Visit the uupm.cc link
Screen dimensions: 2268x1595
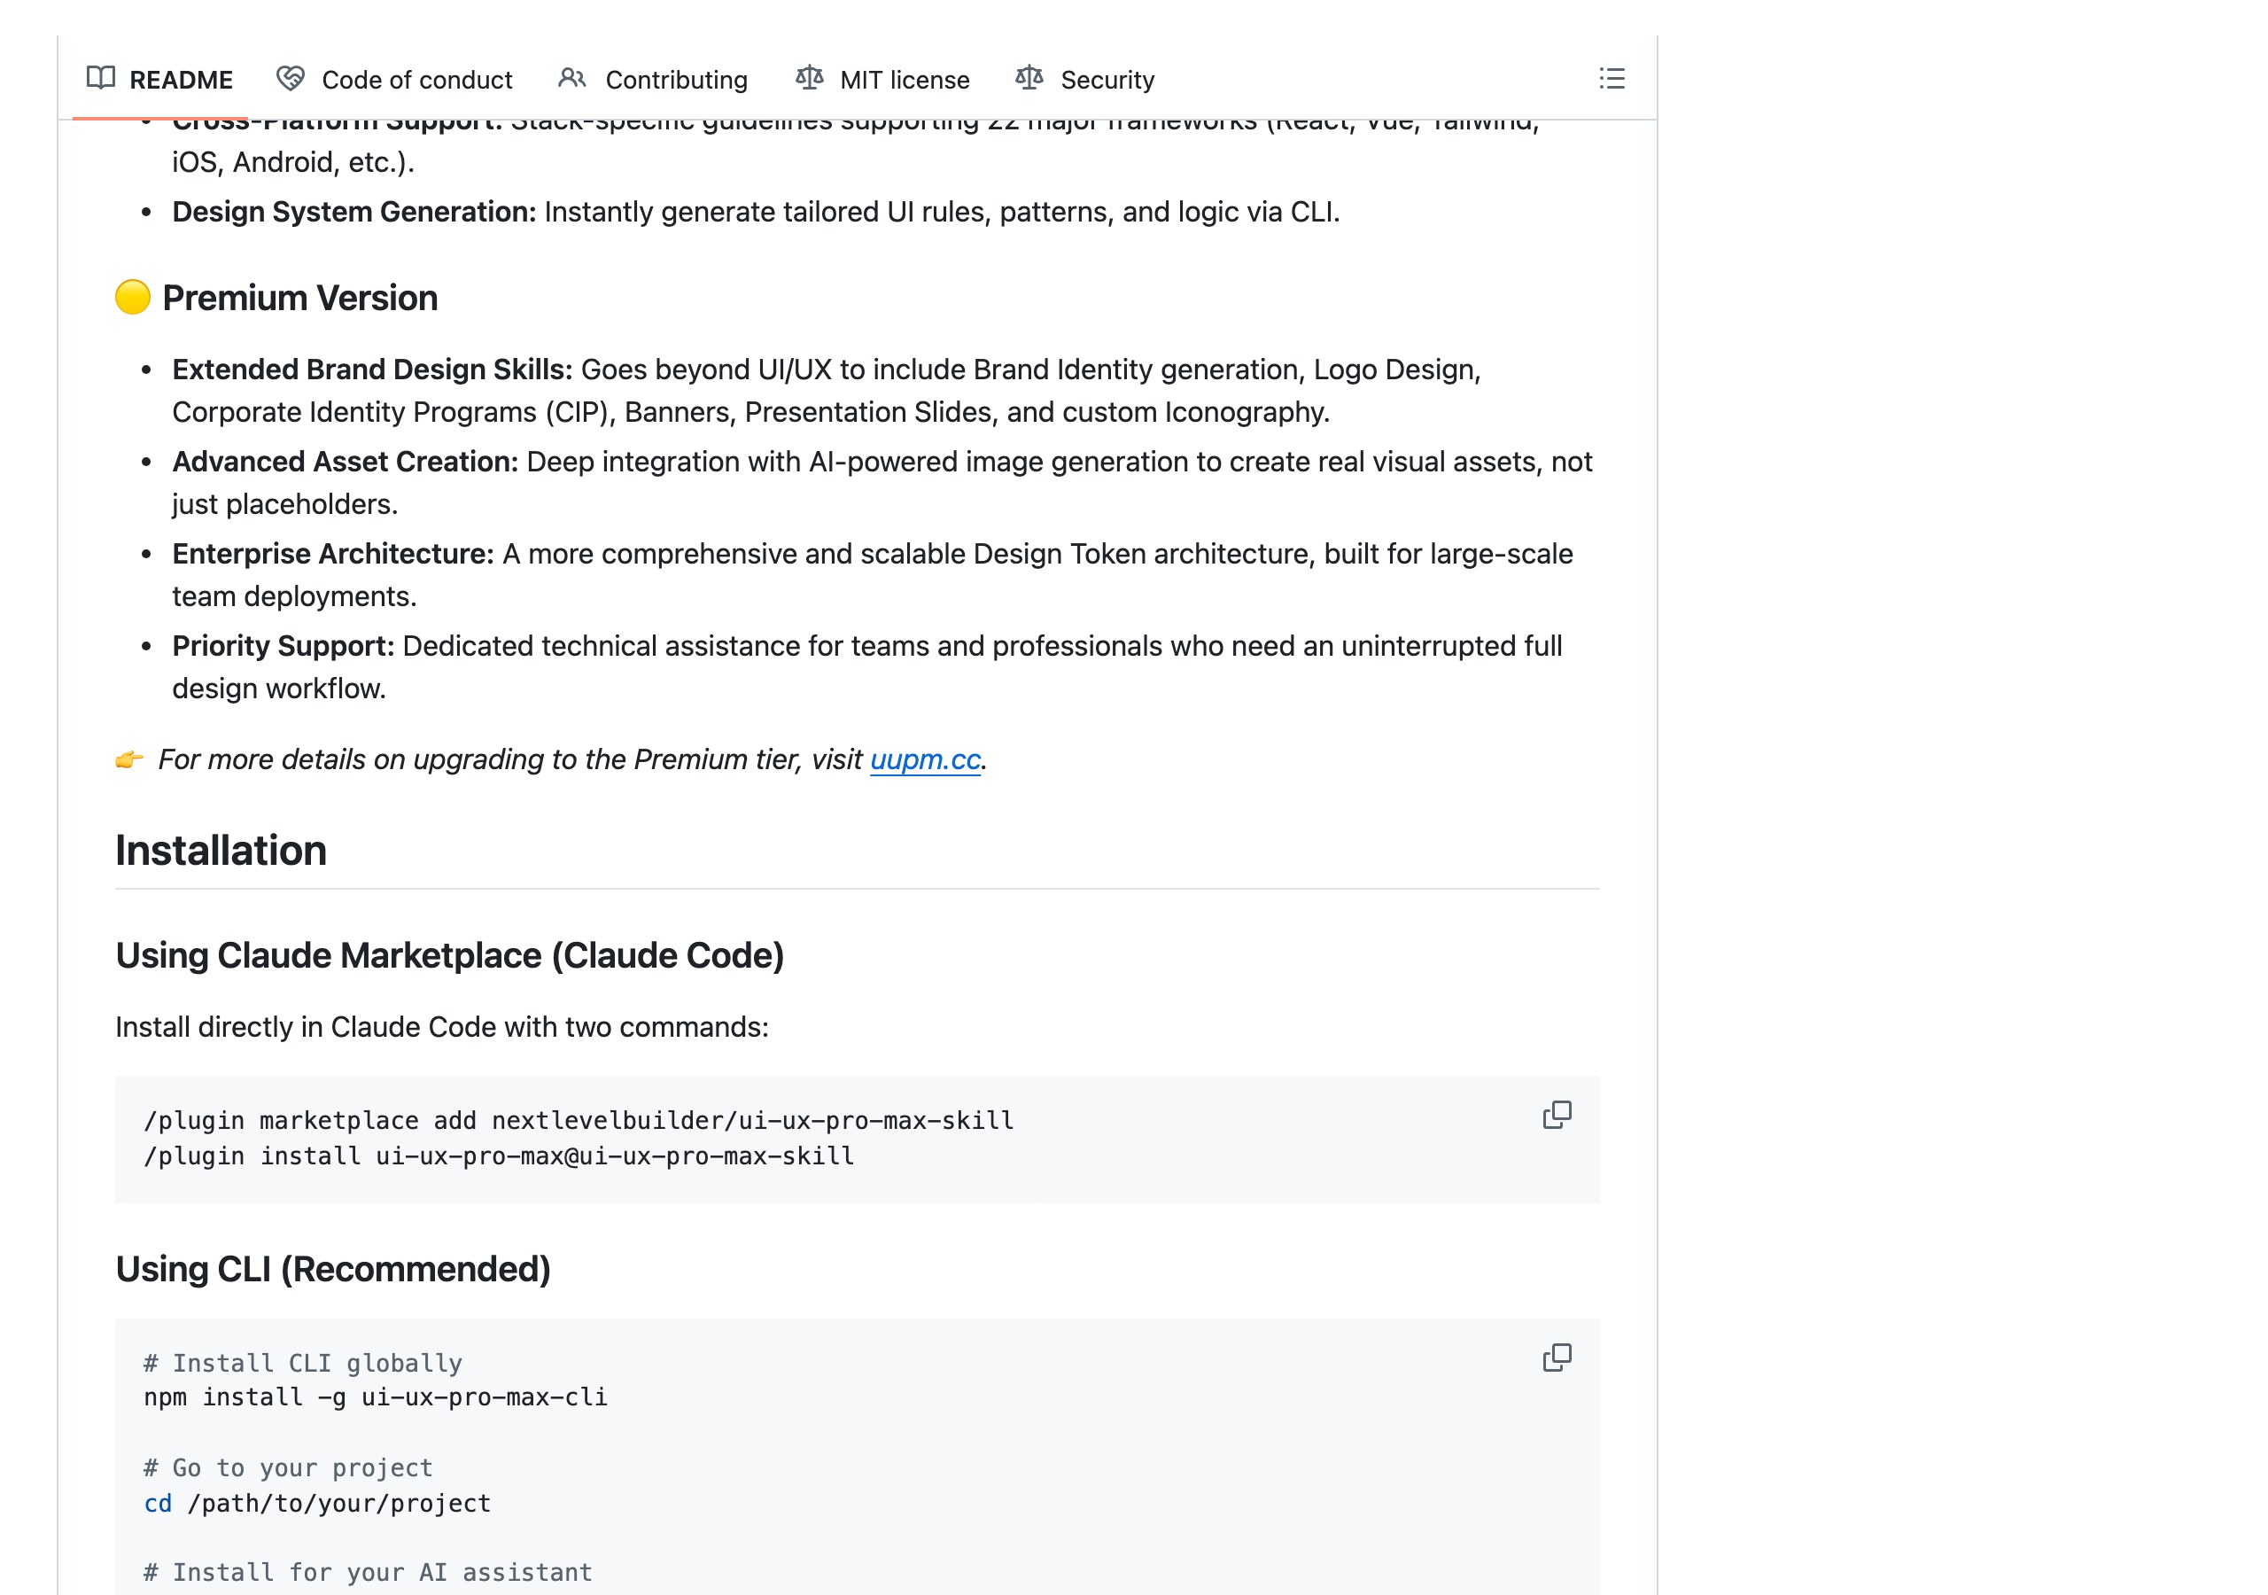pos(925,759)
